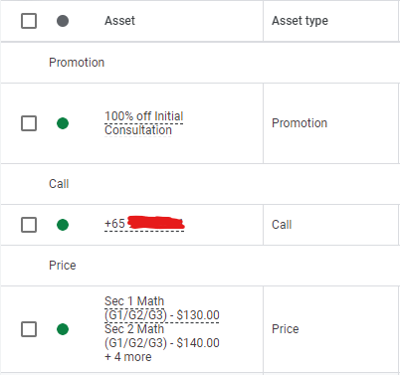Open Sec 1 Math (G1/G2/G3) price asset
Image resolution: width=400 pixels, height=375 pixels.
[162, 308]
